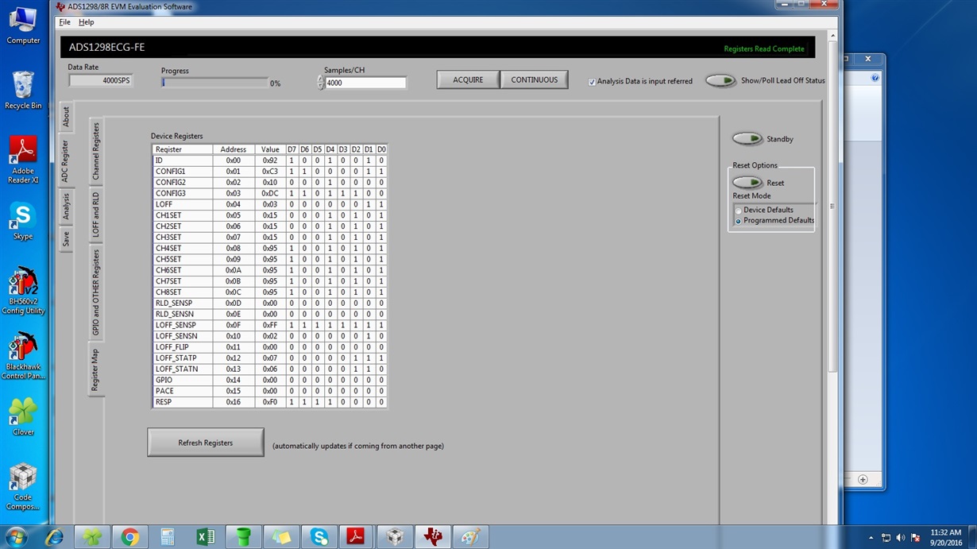Open Clover from the taskbar
The width and height of the screenshot is (977, 549).
93,537
